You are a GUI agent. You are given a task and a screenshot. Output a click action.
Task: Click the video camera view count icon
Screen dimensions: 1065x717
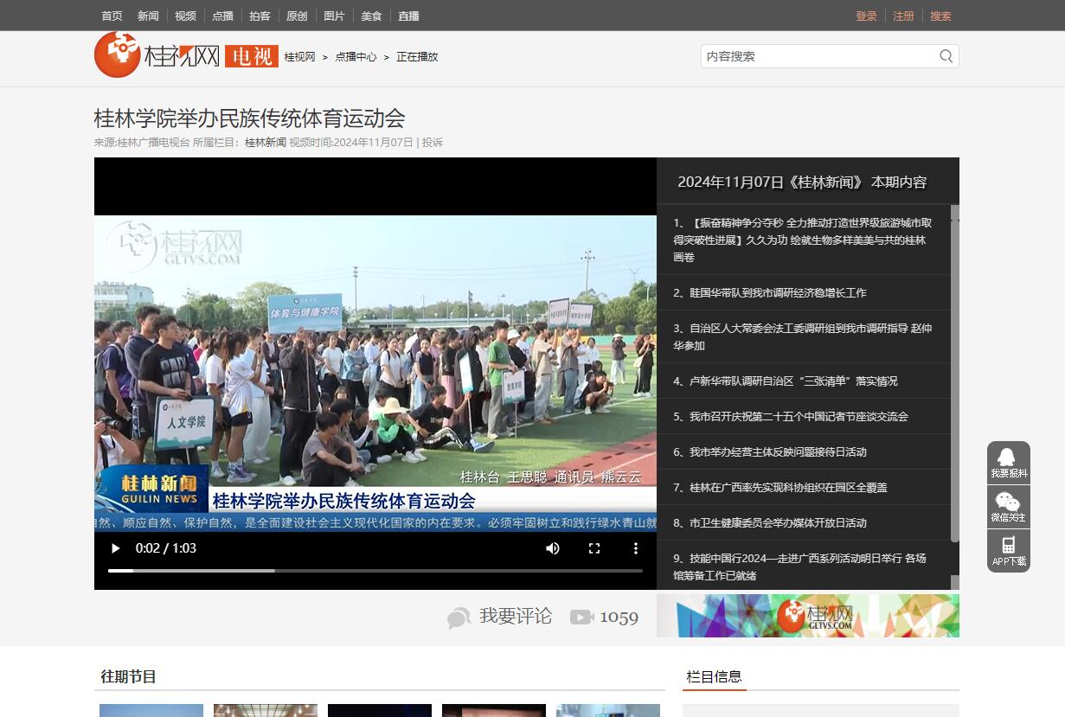(x=581, y=617)
